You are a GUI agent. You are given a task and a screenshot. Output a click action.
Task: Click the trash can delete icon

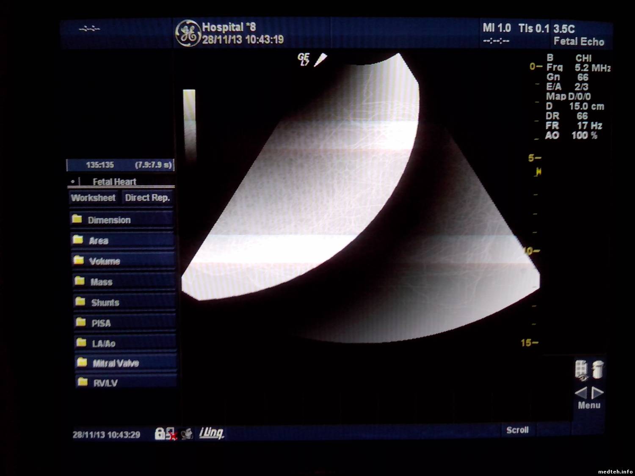(598, 369)
